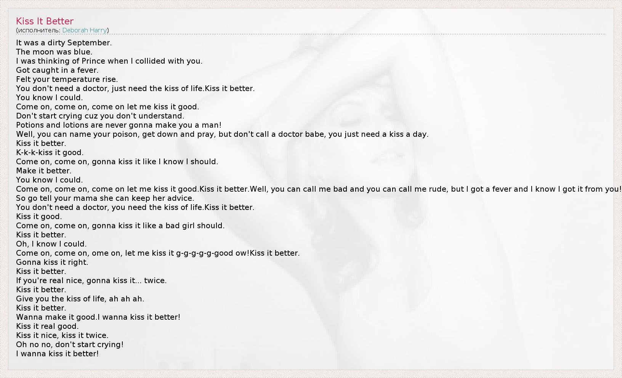This screenshot has width=622, height=378.
Task: Click the lyric line "It was a dirty September."
Action: pos(64,43)
